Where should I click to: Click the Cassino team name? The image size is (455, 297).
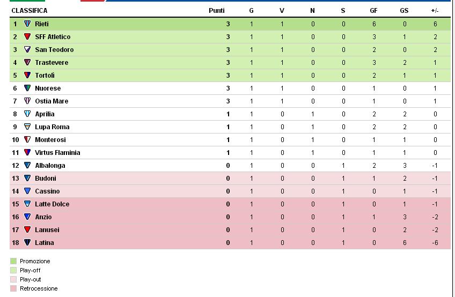[x=47, y=191]
